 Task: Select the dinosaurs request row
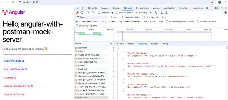click(x=91, y=98)
